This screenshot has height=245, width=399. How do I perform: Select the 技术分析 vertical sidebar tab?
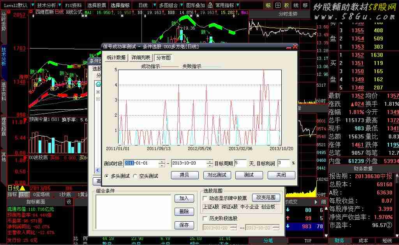4,56
